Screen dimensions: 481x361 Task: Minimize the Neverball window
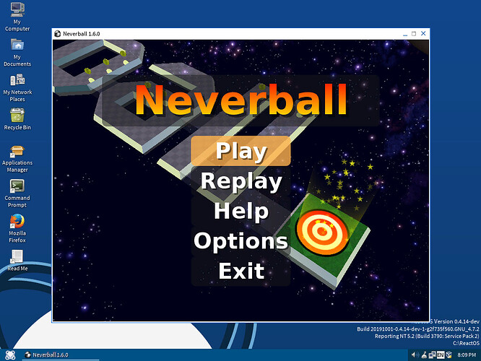(x=405, y=34)
